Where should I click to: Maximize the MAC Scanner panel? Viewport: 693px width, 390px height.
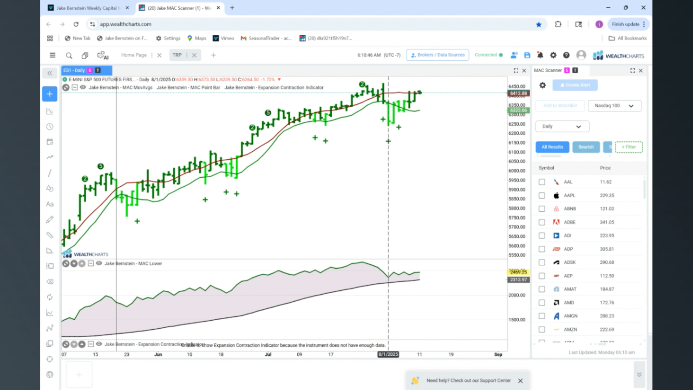633,71
